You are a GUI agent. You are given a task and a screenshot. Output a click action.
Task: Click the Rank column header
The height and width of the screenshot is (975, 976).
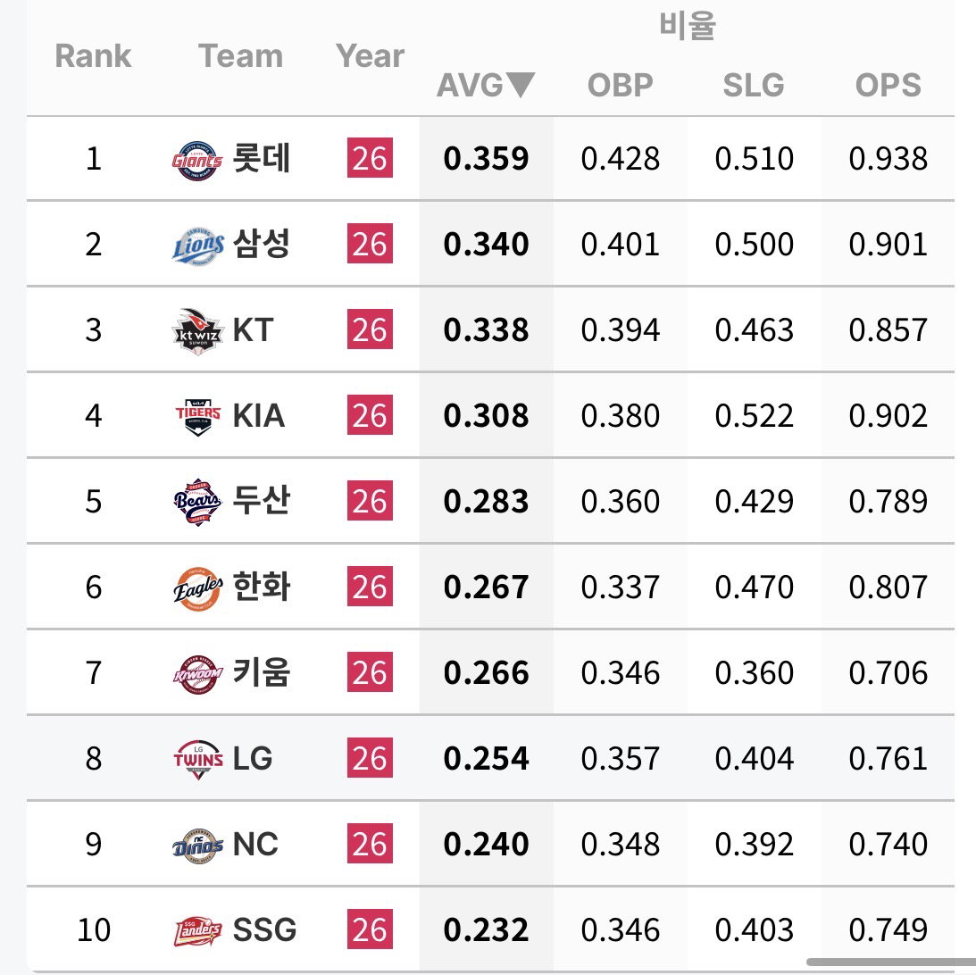pos(93,56)
